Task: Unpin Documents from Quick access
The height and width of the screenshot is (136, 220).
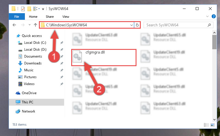Action: tap(62, 56)
